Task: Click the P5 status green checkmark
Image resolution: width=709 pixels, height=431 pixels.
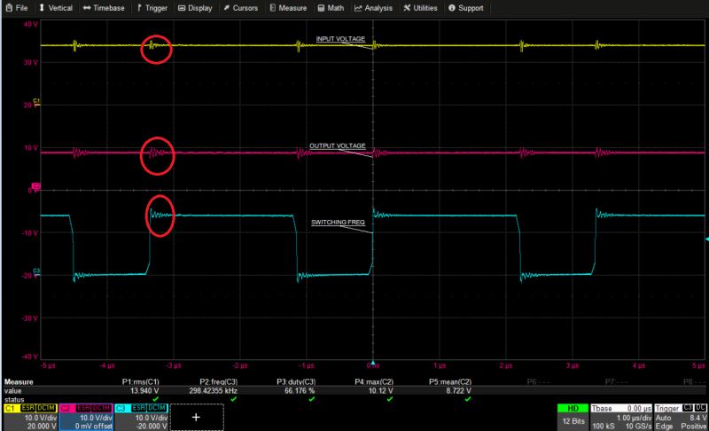Action: (468, 399)
